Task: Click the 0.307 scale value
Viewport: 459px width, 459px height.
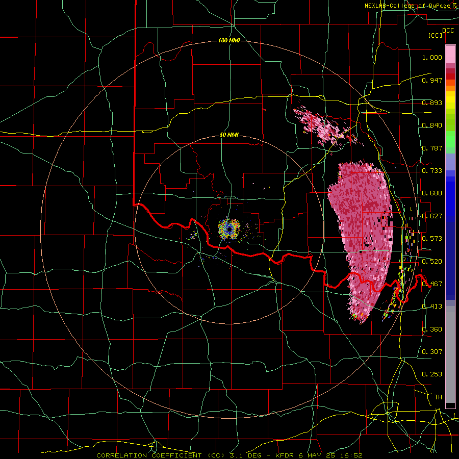Action: (432, 352)
